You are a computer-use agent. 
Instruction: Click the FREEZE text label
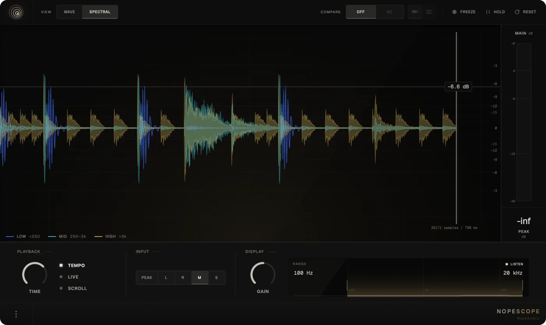coord(468,12)
